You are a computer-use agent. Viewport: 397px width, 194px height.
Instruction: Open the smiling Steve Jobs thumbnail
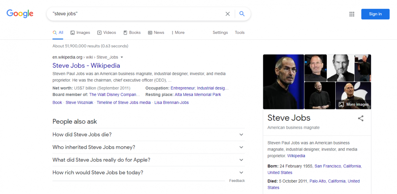(x=316, y=68)
